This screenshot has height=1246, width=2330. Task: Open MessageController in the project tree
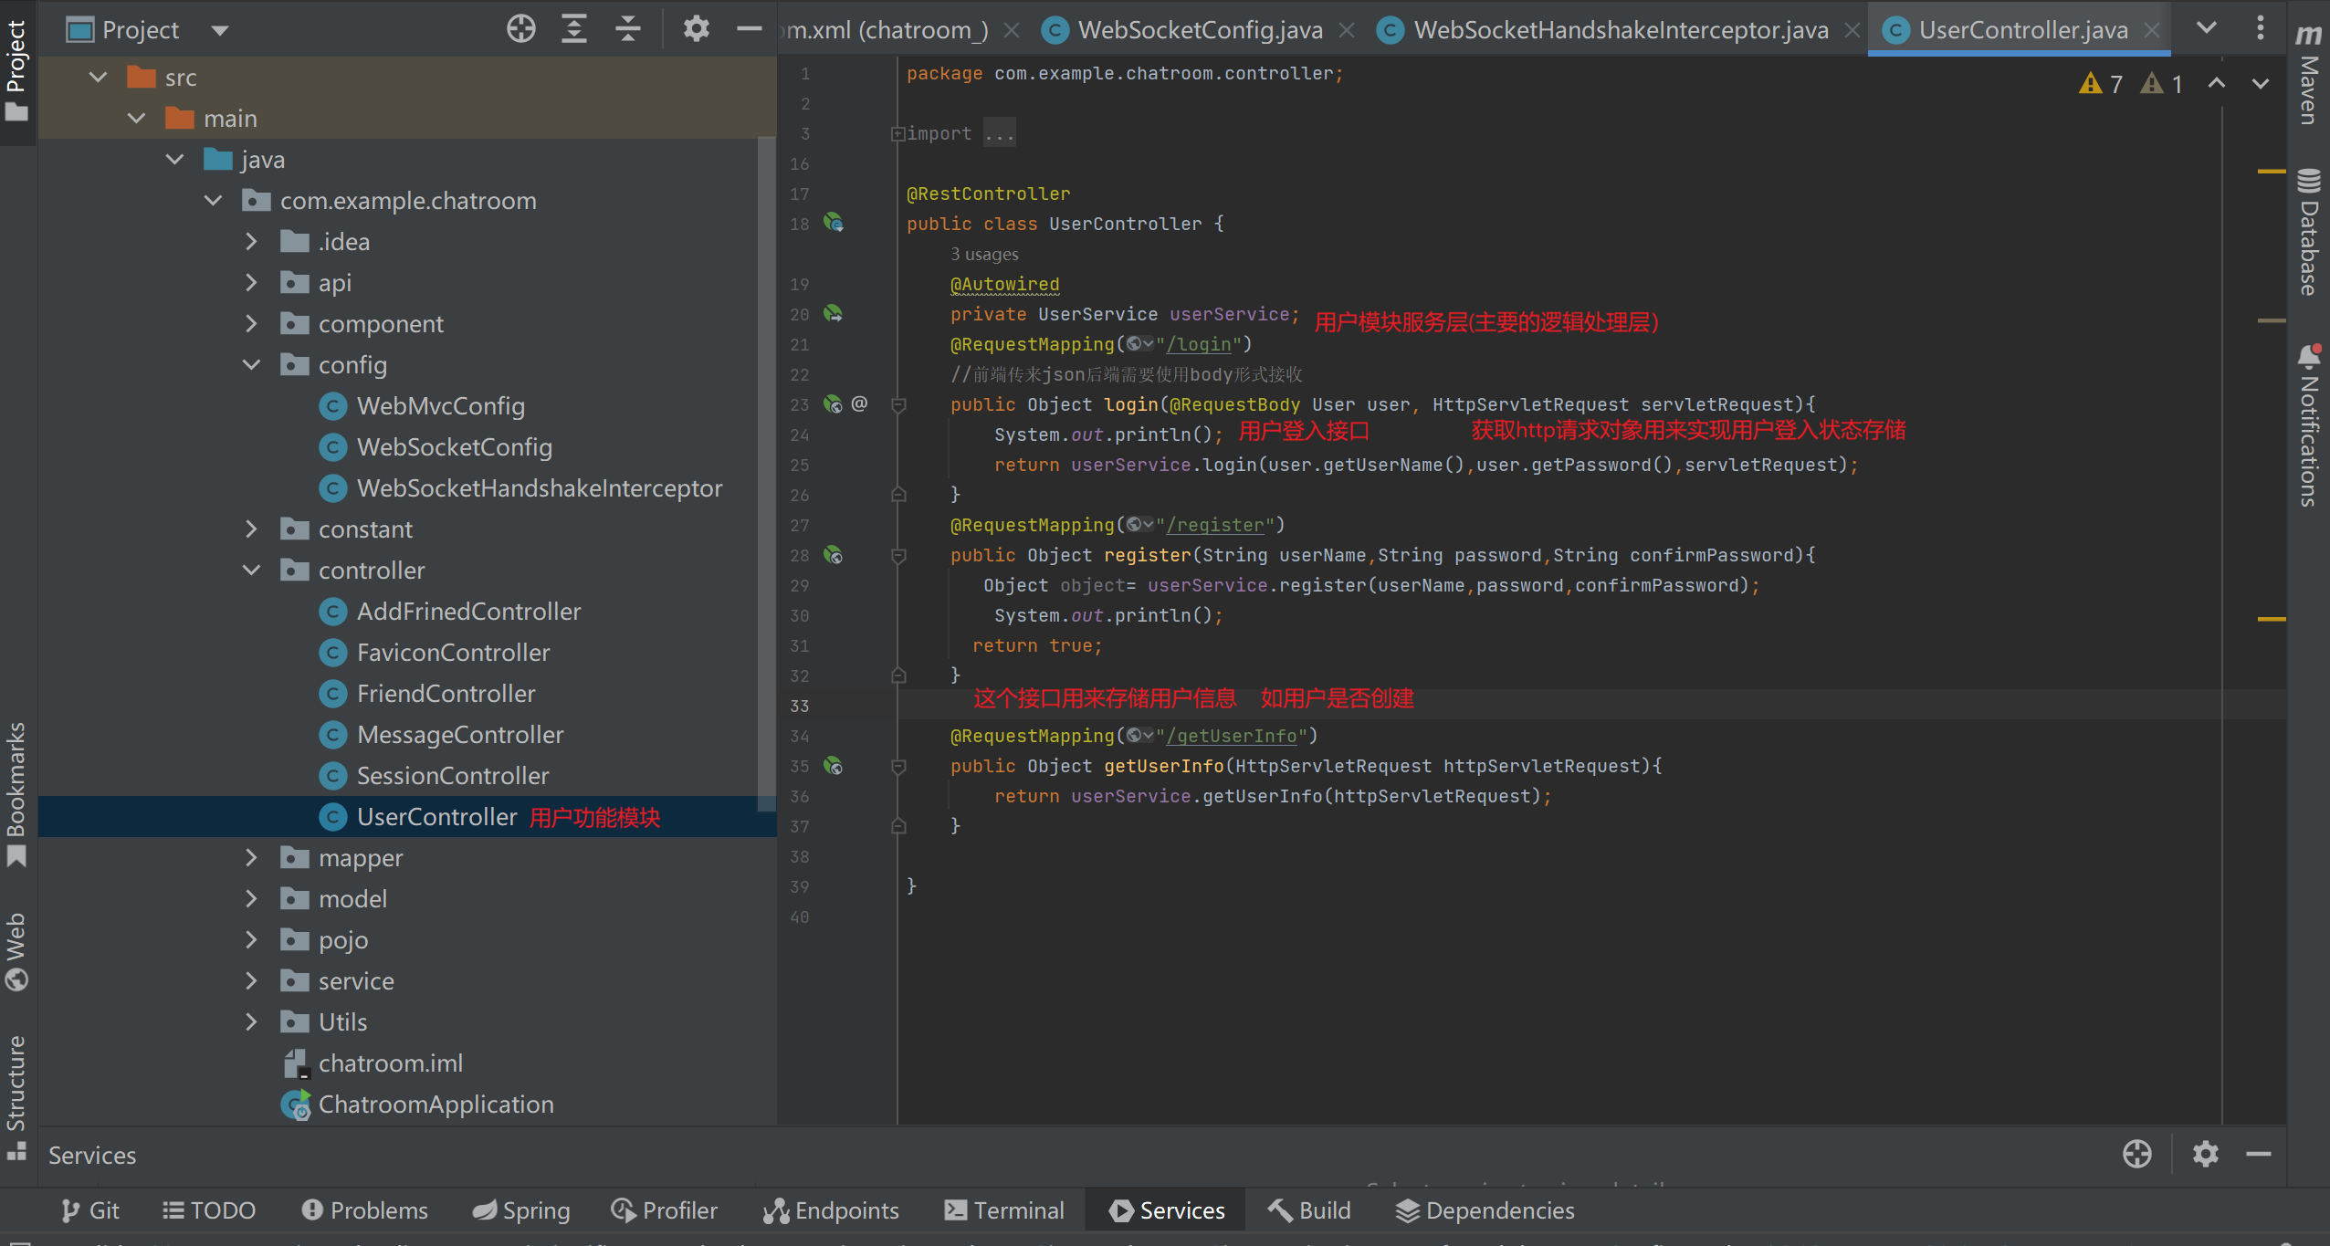tap(459, 735)
